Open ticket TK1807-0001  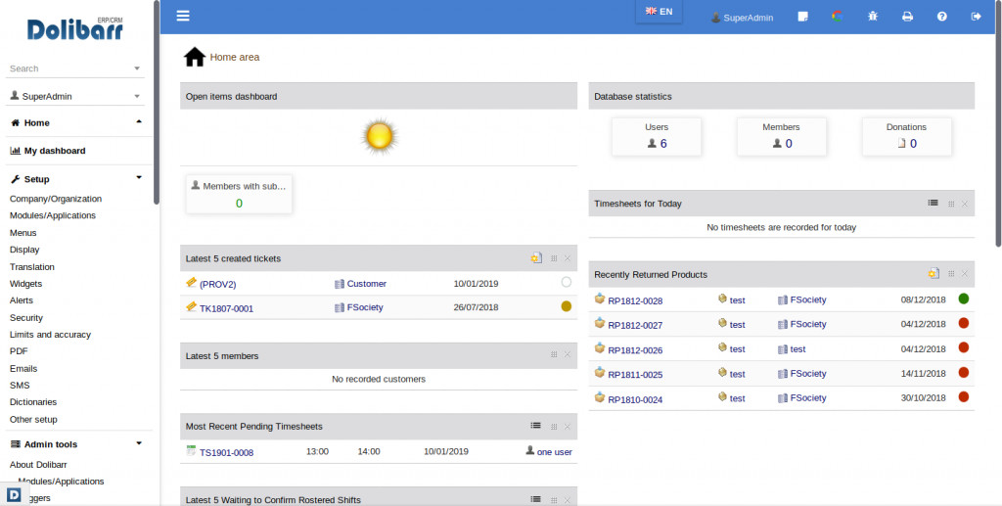(226, 308)
